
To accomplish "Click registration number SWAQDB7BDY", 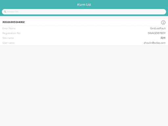I will (157, 33).
